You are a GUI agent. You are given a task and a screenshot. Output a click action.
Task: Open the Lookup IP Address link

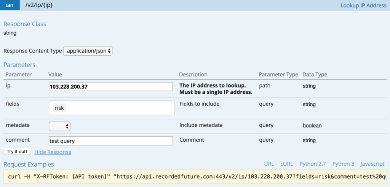[x=363, y=5]
